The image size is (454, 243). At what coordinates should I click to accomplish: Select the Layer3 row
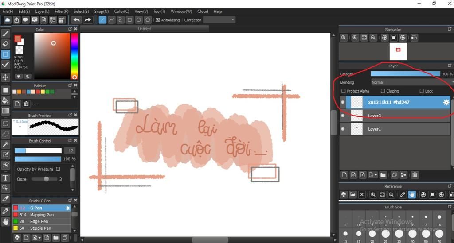pyautogui.click(x=395, y=116)
